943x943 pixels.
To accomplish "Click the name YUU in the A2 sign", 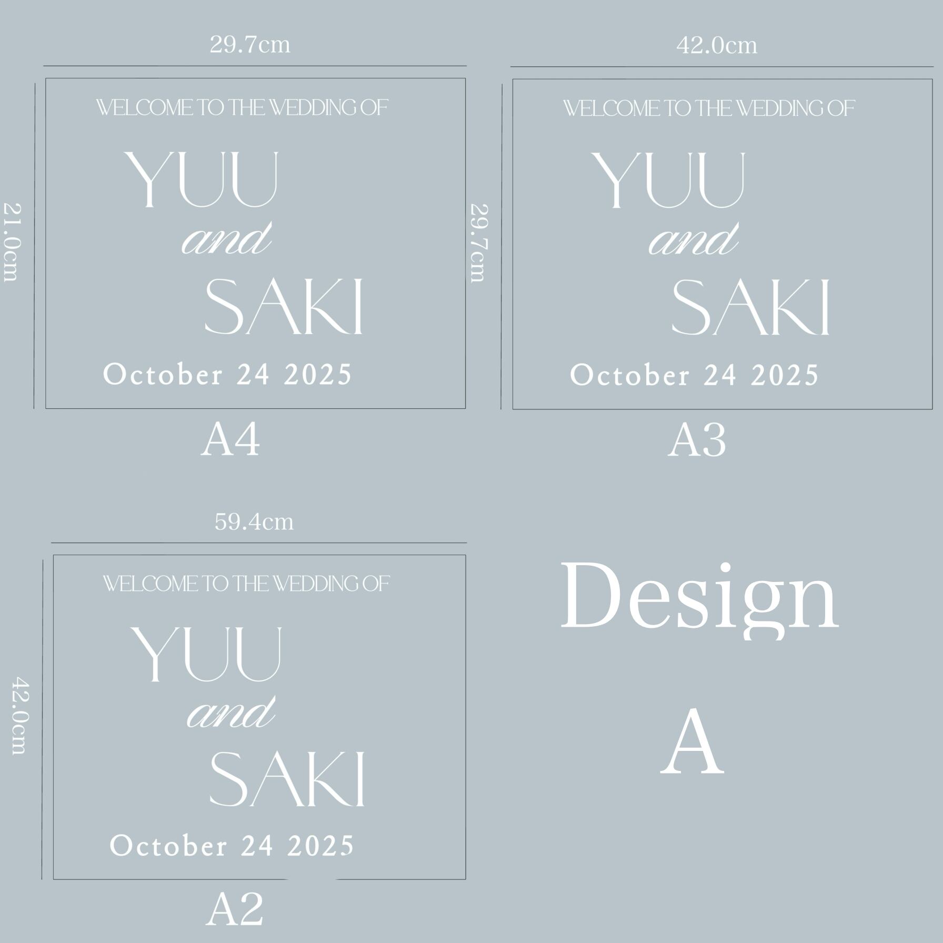I will coord(206,654).
